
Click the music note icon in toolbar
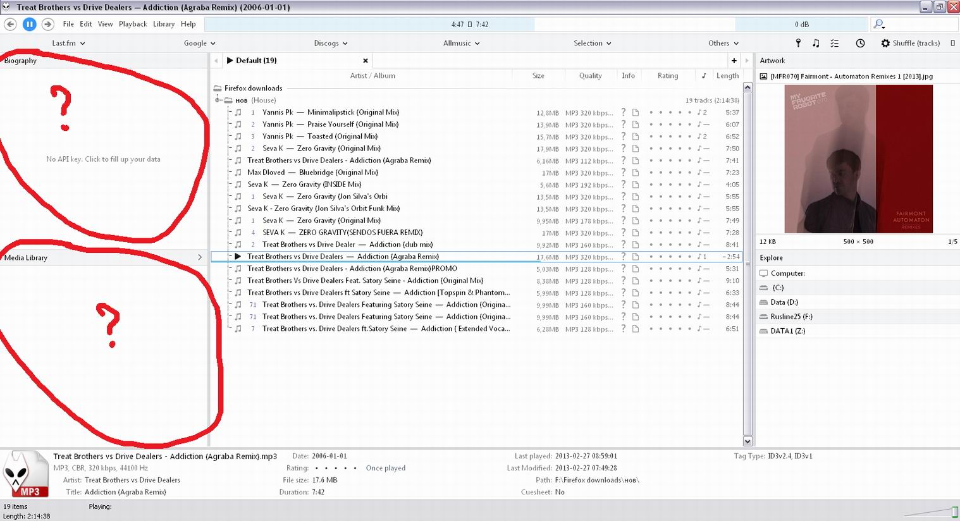pos(816,43)
